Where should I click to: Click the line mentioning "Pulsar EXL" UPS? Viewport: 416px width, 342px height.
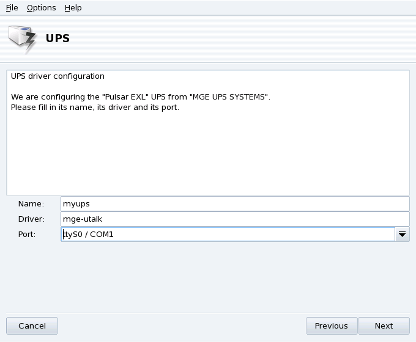point(140,97)
